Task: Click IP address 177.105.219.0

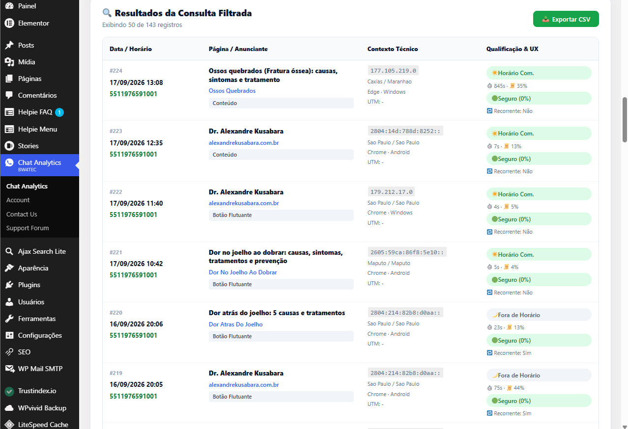Action: (393, 71)
